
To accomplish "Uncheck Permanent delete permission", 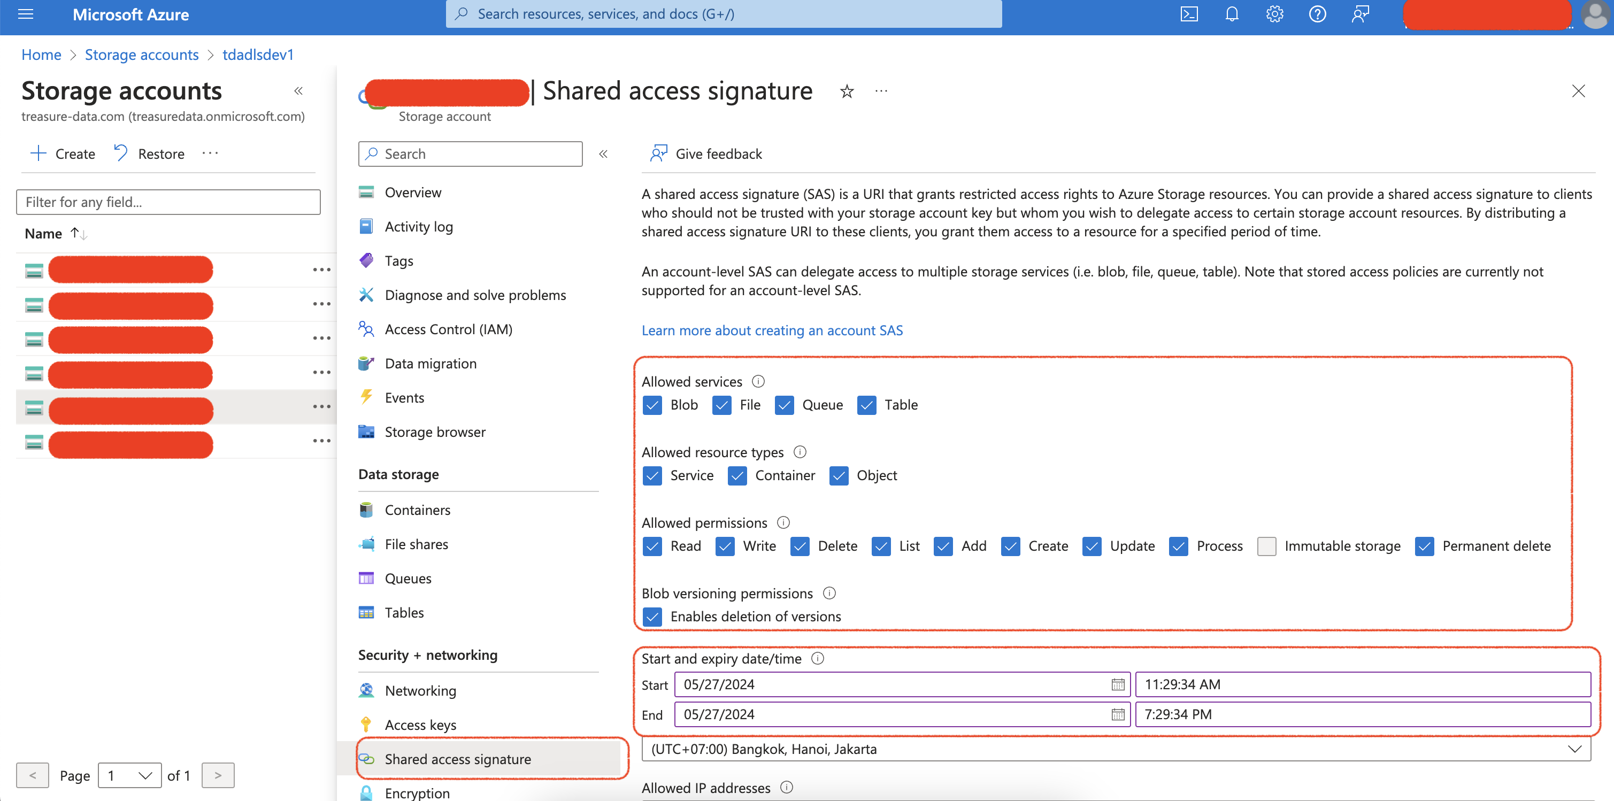I will tap(1424, 546).
